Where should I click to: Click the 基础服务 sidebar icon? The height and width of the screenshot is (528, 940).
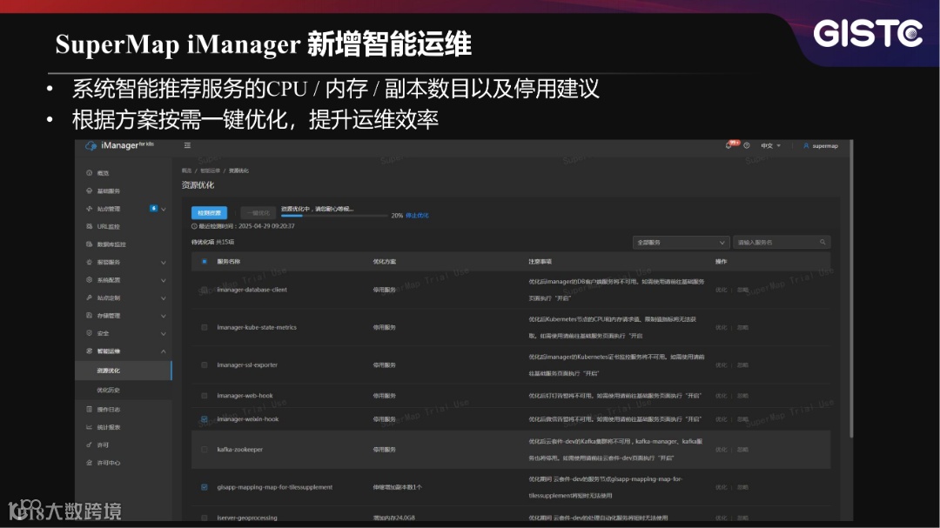pyautogui.click(x=90, y=191)
